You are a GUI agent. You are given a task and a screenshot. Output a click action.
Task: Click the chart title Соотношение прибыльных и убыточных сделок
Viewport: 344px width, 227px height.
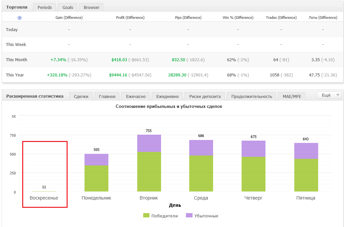tap(169, 107)
